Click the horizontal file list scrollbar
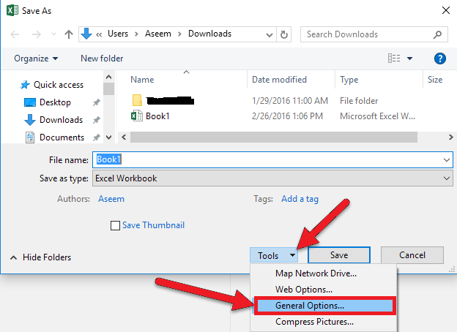Viewport: 457px width, 332px height. (274, 137)
